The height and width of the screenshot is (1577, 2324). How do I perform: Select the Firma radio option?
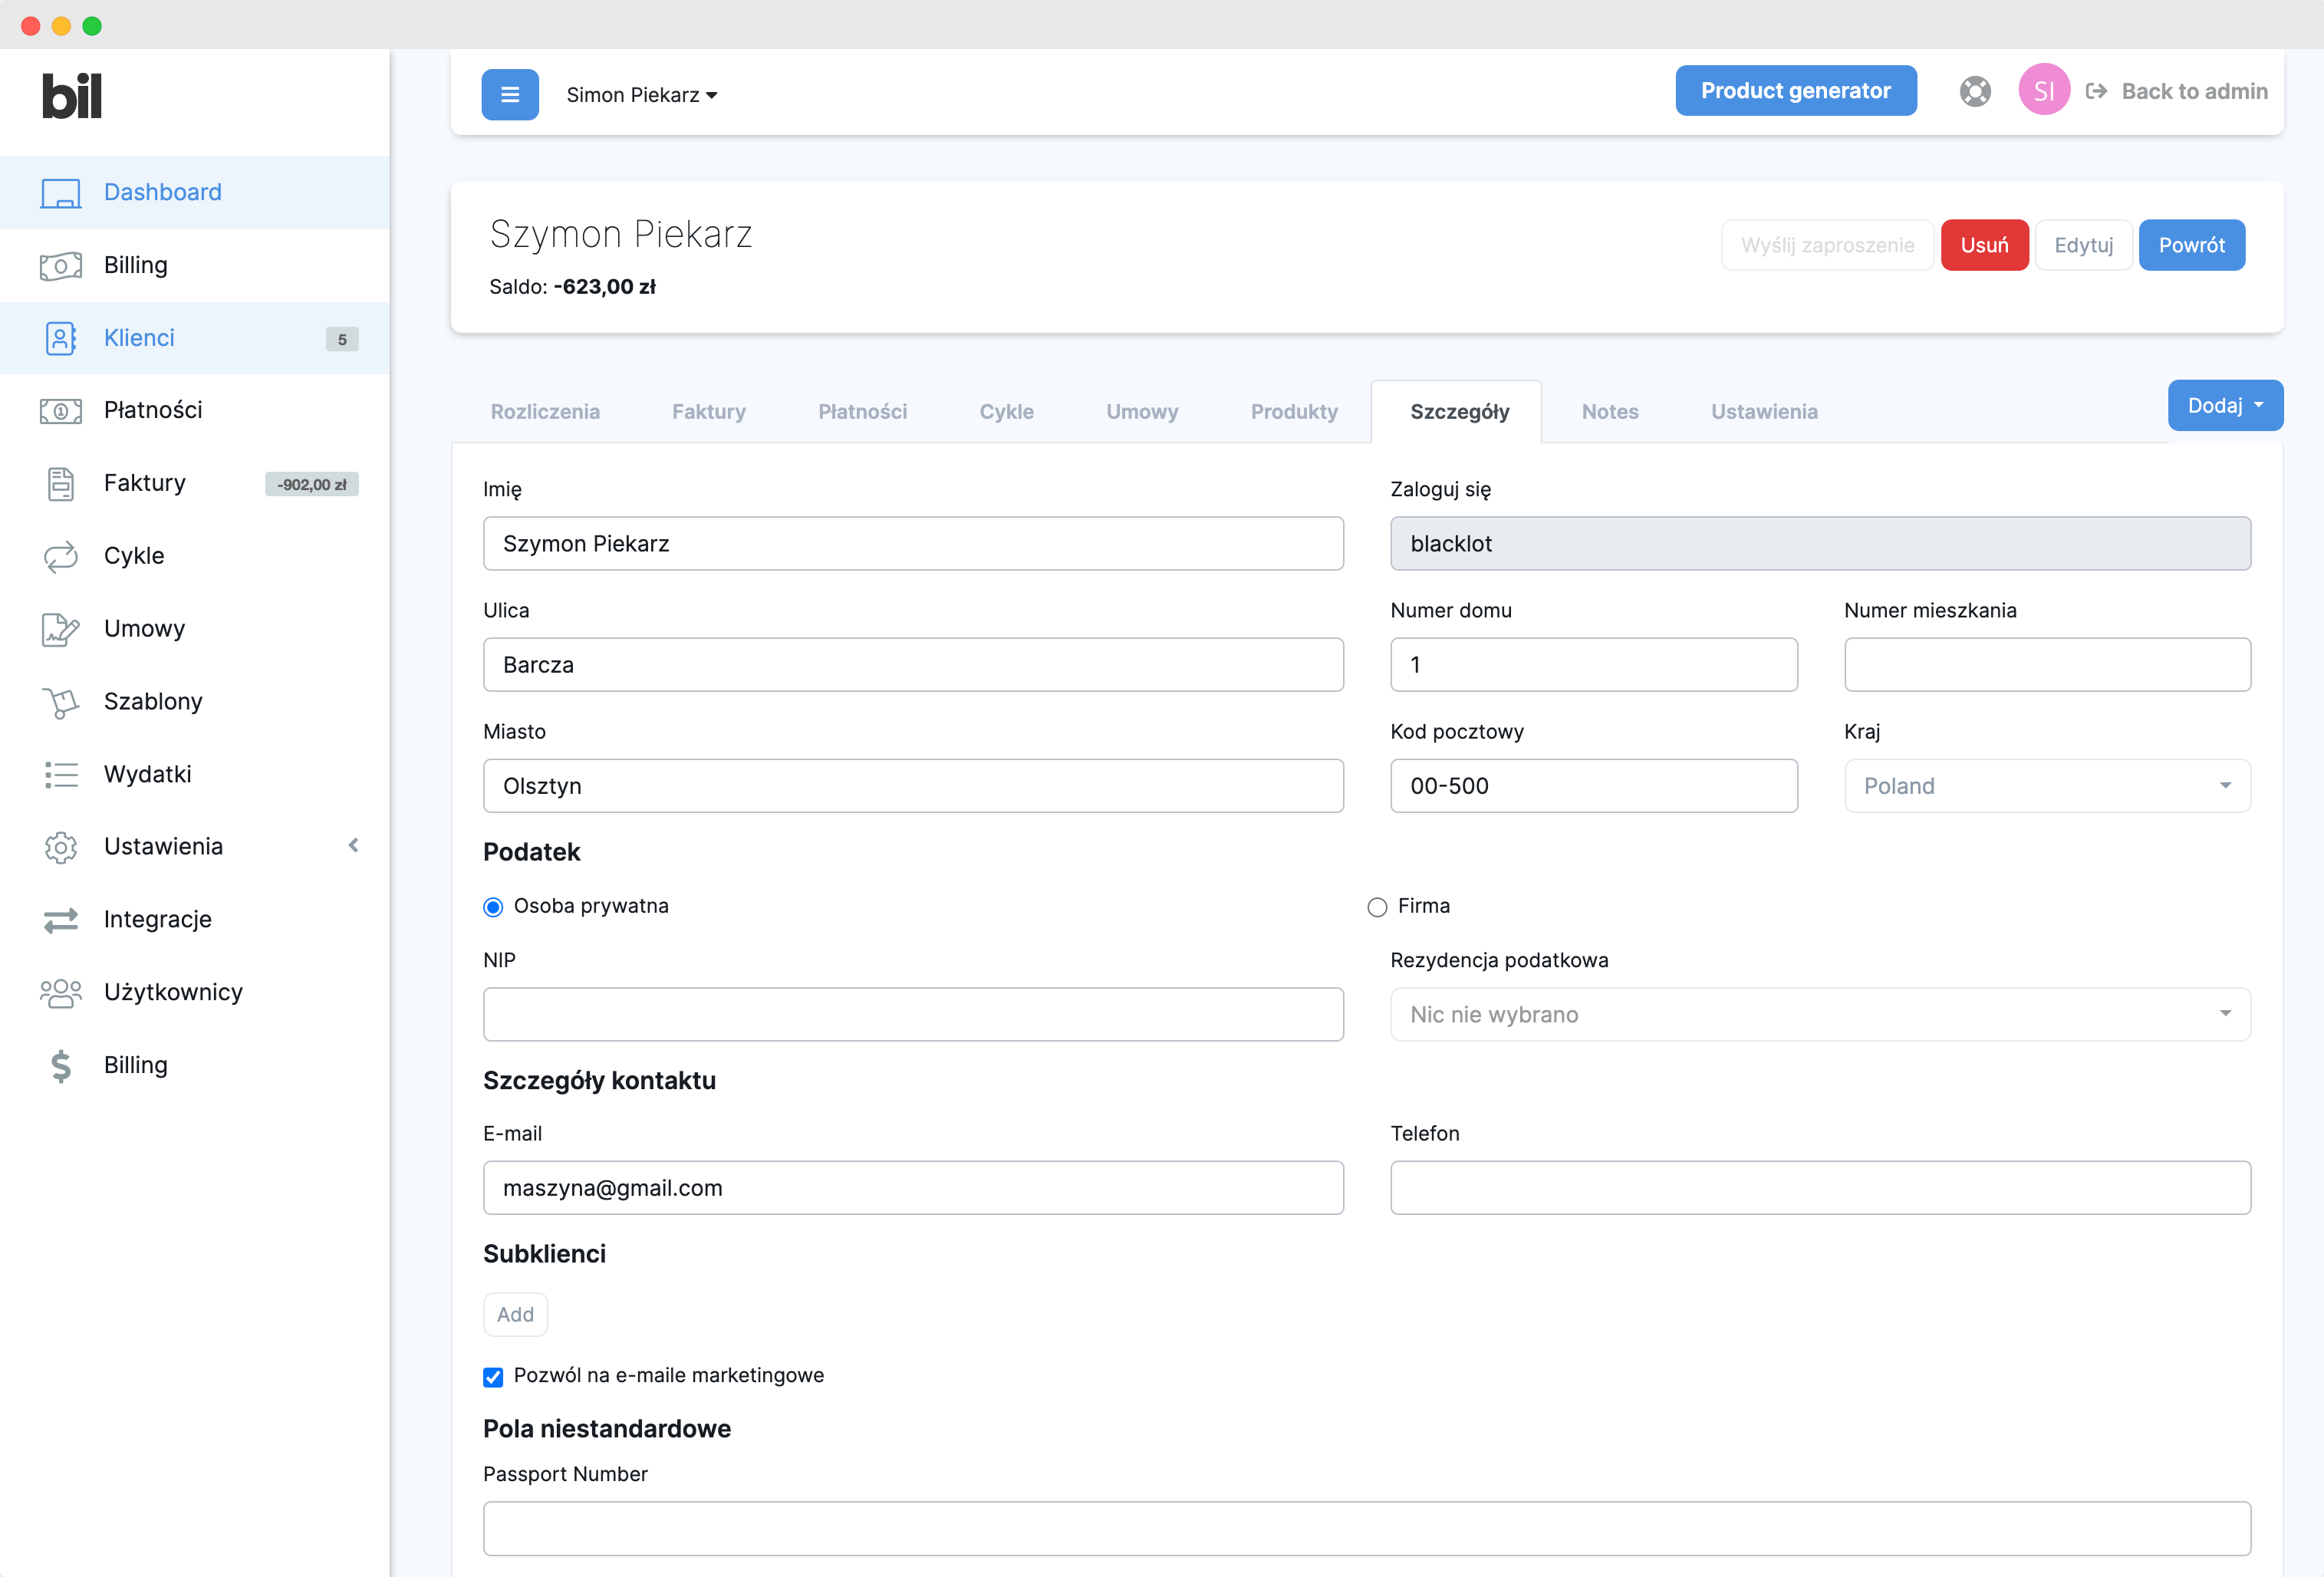click(x=1377, y=907)
